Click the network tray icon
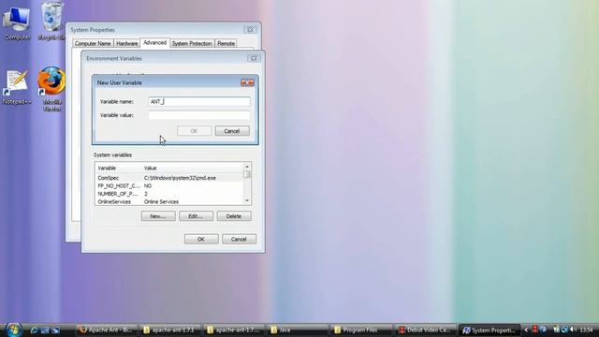This screenshot has height=337, width=599. pos(564,330)
